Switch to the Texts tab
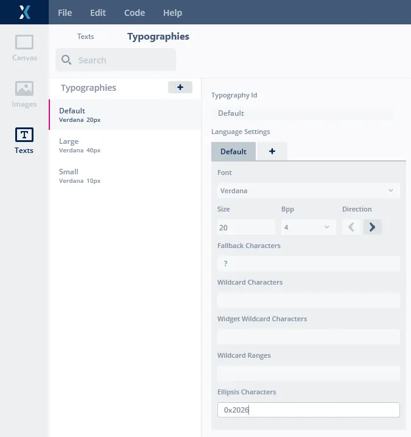 click(x=85, y=37)
